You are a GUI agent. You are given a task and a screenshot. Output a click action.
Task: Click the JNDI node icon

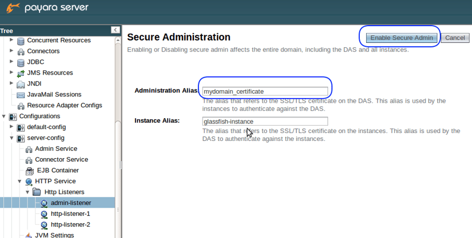(21, 84)
